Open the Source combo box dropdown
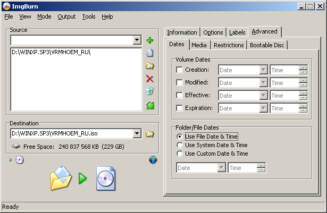This screenshot has height=213, width=327. click(x=137, y=40)
